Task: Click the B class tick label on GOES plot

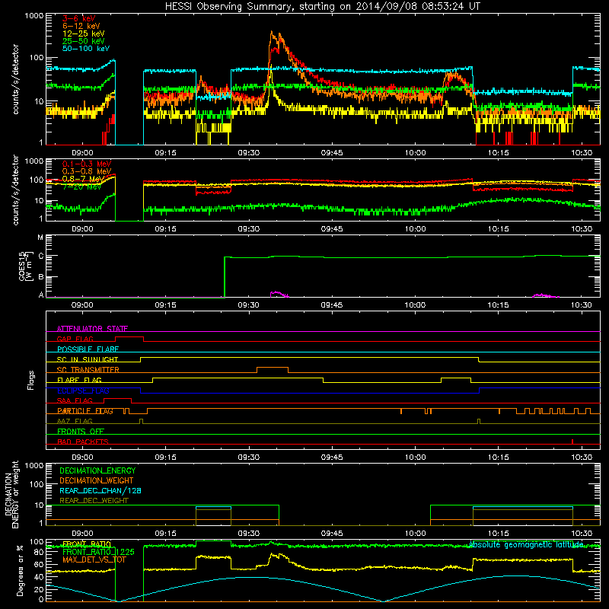Action: (x=41, y=277)
